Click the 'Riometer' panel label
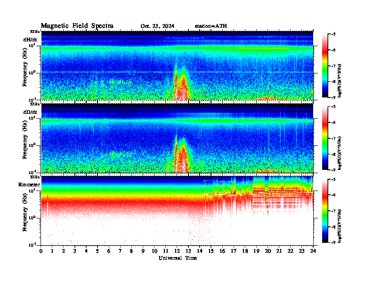 pyautogui.click(x=29, y=184)
